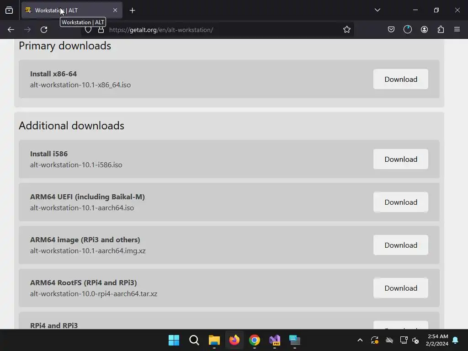Open Firefox View recent browsing icon
468x351 pixels.
click(x=9, y=10)
